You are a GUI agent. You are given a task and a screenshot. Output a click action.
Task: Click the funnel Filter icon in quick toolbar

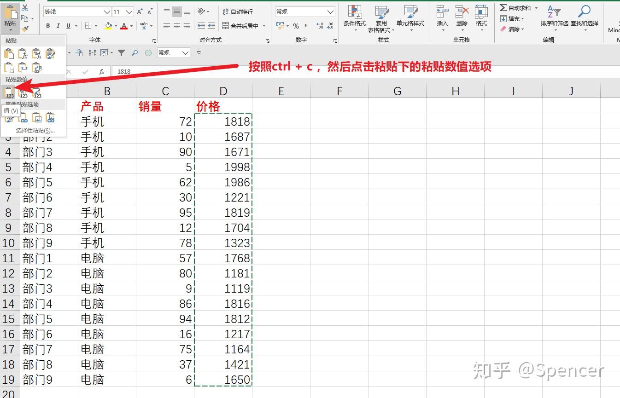click(x=121, y=53)
